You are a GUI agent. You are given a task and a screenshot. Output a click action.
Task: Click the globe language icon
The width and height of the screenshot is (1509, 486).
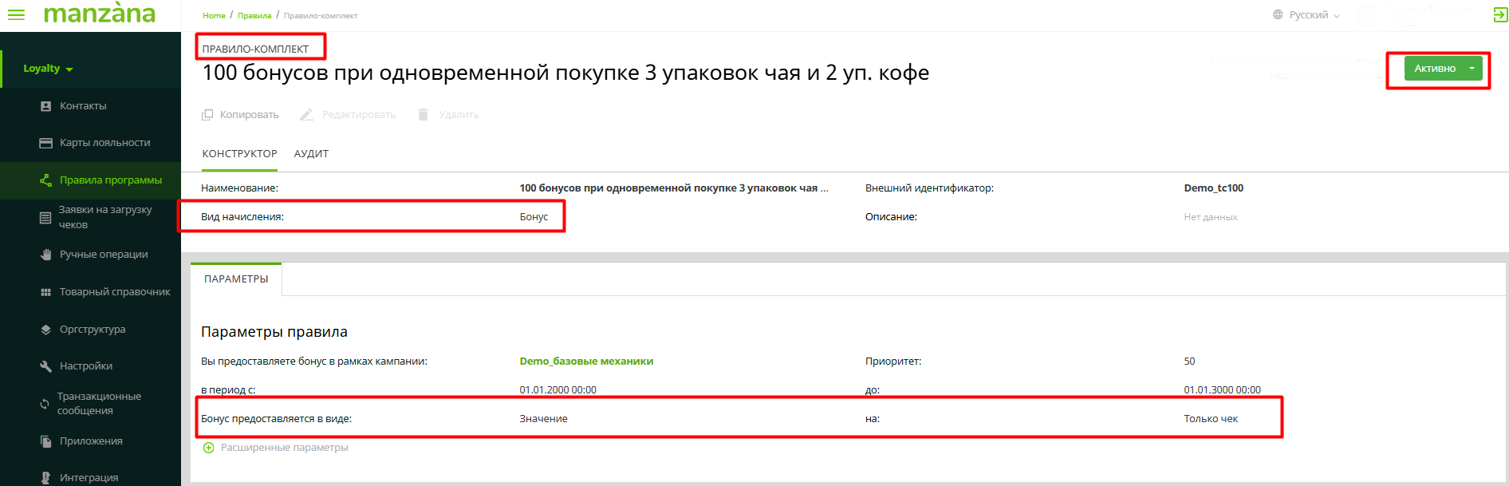tap(1278, 14)
